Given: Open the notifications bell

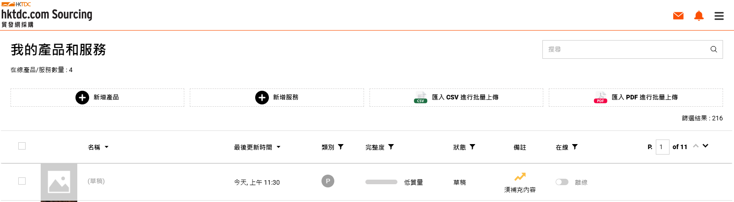Looking at the screenshot, I should point(699,16).
